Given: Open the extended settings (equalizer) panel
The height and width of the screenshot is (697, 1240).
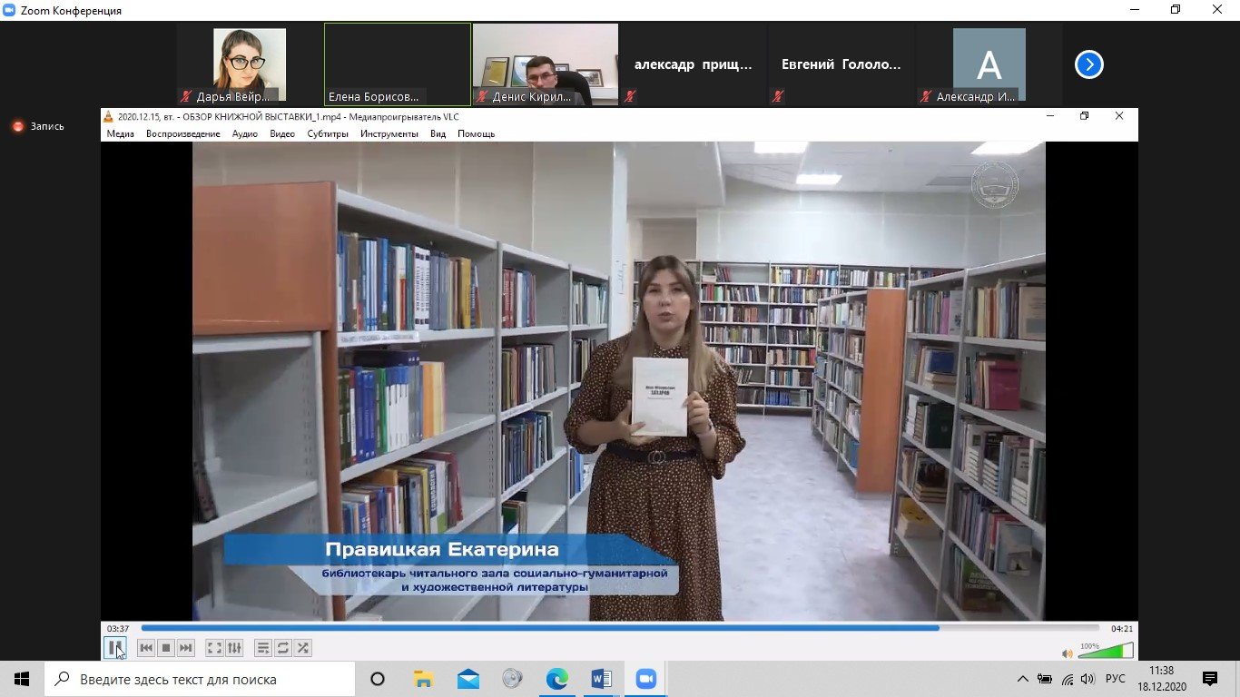Looking at the screenshot, I should click(234, 648).
